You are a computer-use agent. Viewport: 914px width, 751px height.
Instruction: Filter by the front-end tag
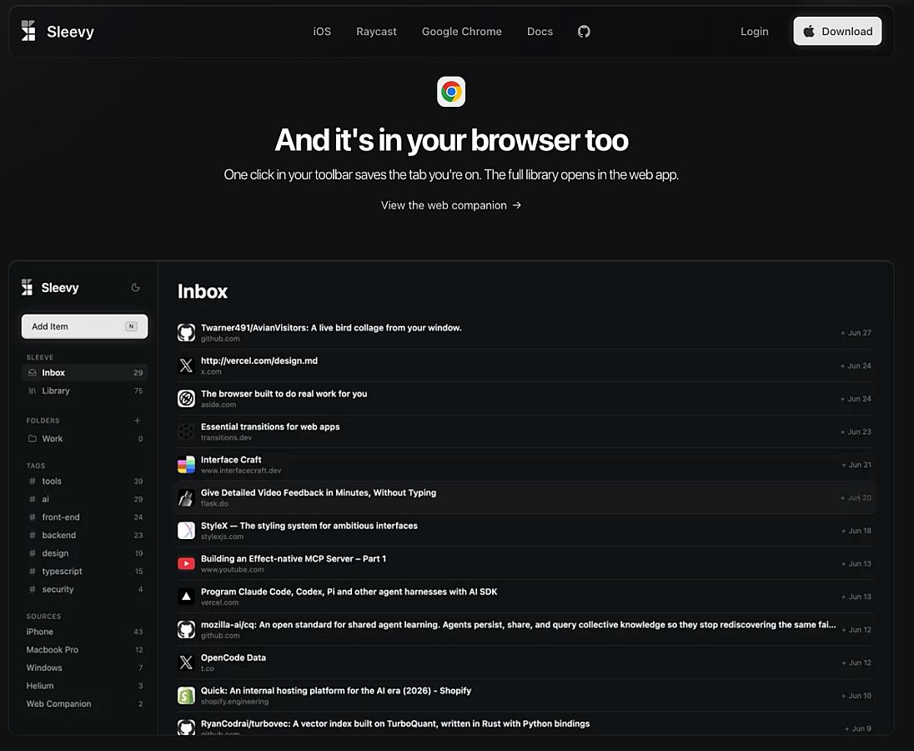pos(84,517)
